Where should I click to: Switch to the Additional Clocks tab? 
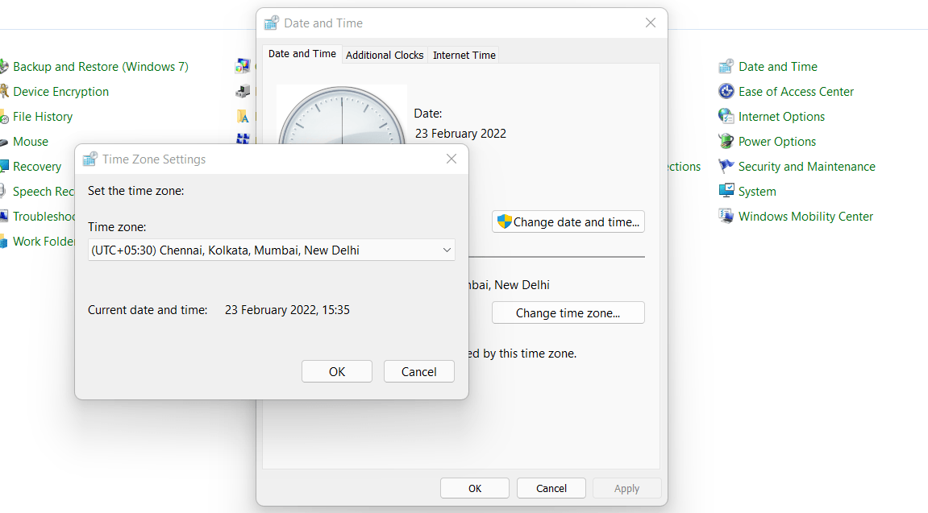click(385, 55)
